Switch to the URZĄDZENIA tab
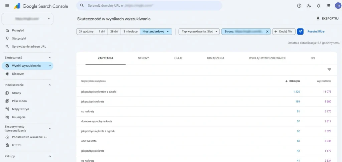The image size is (342, 162). (215, 58)
